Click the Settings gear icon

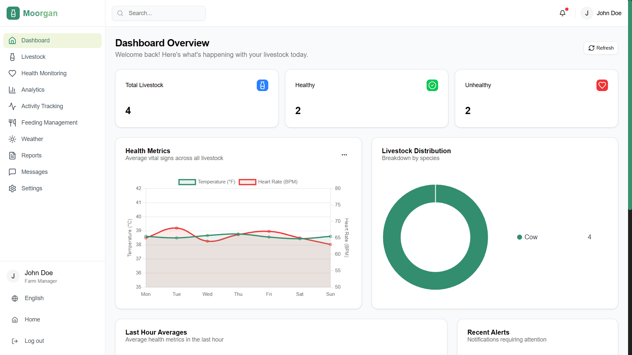coord(12,188)
